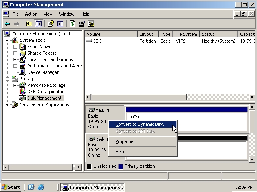This screenshot has height=192, width=257.
Task: Click the Removable Storage icon
Action: pyautogui.click(x=23, y=85)
